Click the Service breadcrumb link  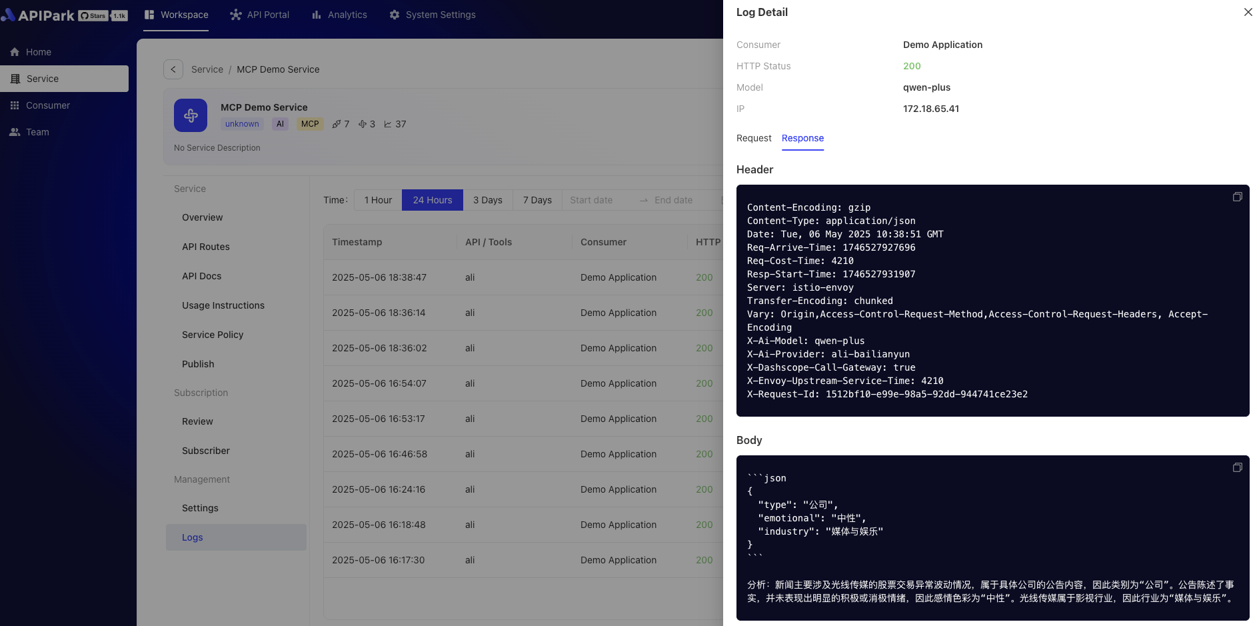(207, 69)
